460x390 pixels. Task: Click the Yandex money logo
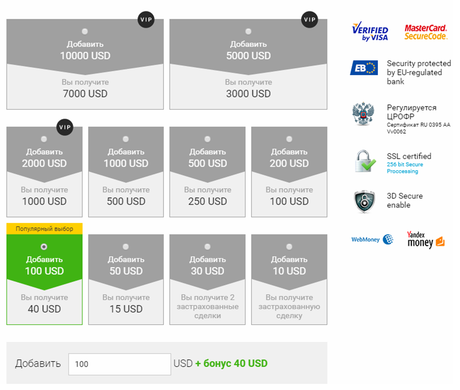[426, 239]
